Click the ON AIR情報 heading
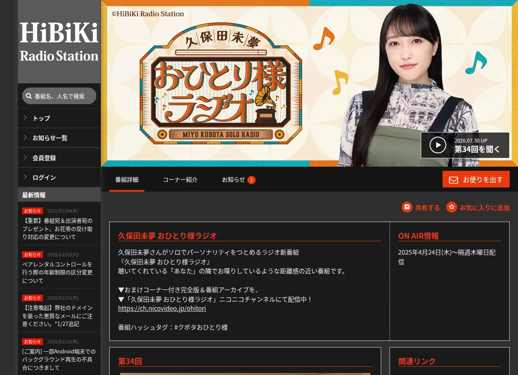518x375 pixels. [x=418, y=236]
